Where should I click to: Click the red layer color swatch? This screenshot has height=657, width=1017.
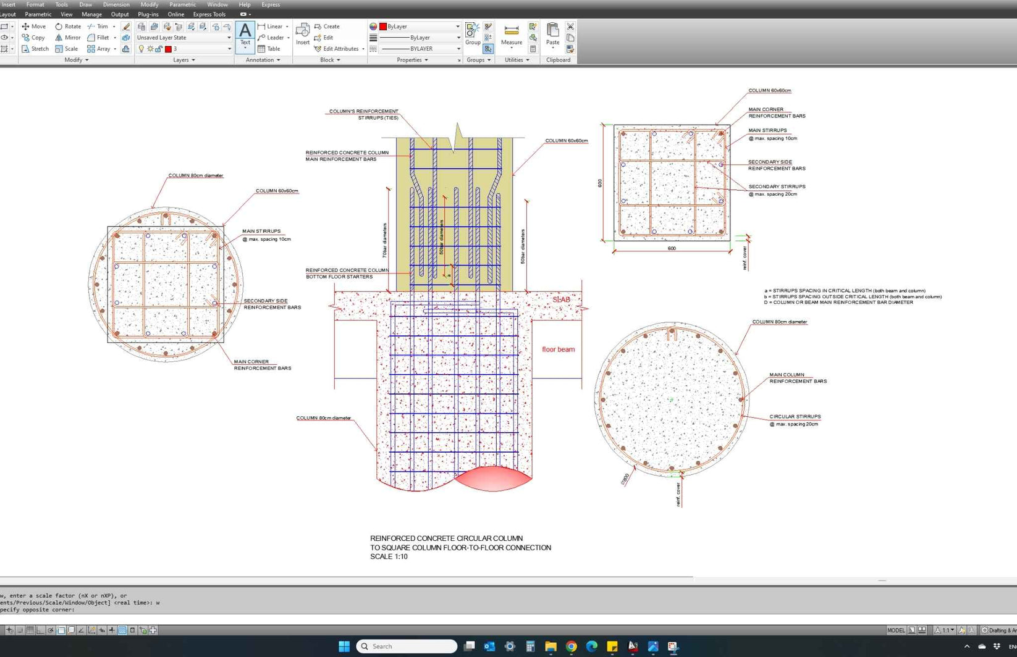coord(169,48)
